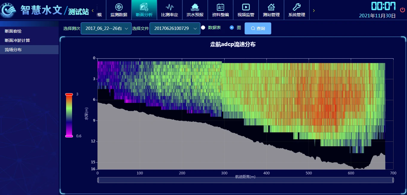
Task: Go to 洪水预报 flood forecast
Action: point(195,10)
